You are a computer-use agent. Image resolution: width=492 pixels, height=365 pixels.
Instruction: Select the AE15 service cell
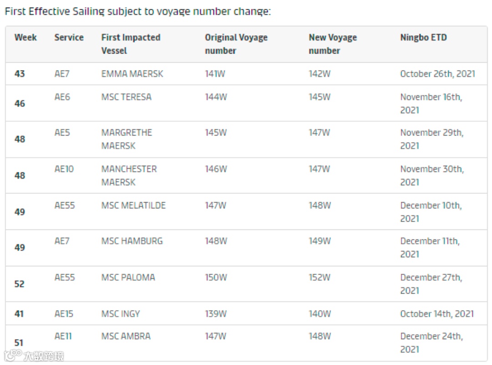(x=64, y=314)
